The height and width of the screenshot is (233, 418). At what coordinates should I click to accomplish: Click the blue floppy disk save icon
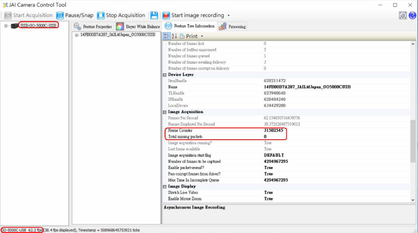coord(154,15)
